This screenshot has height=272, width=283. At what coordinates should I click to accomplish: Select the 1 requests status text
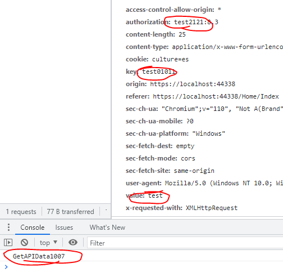(21, 212)
